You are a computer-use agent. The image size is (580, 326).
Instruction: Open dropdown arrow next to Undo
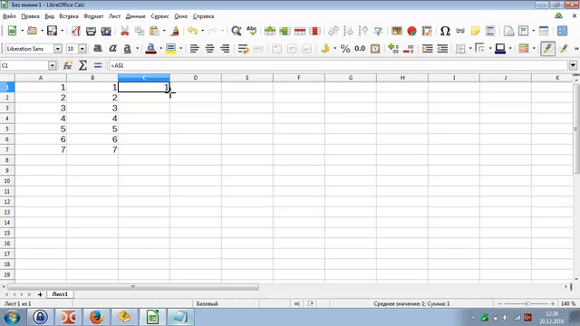[x=202, y=31]
